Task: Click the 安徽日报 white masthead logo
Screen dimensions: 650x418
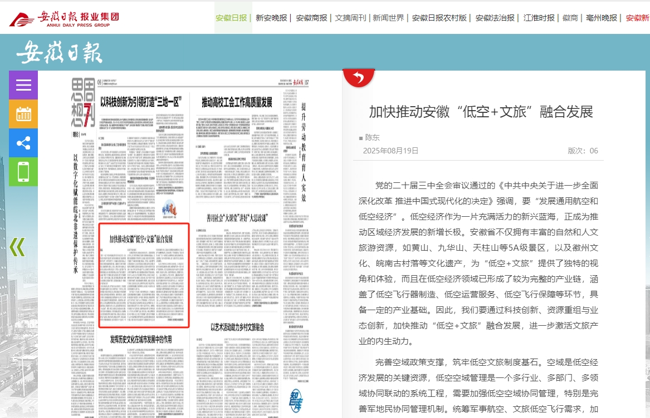Action: click(x=59, y=53)
